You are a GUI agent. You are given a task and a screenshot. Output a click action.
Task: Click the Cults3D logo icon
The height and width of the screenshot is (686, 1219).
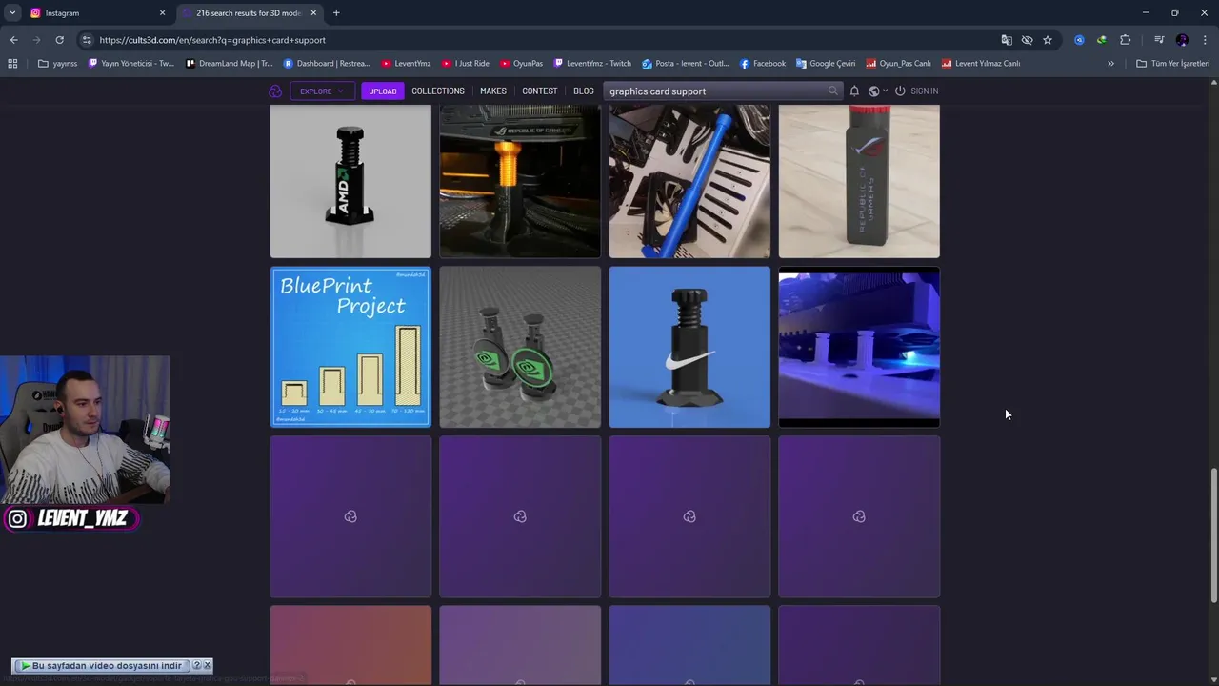click(275, 91)
